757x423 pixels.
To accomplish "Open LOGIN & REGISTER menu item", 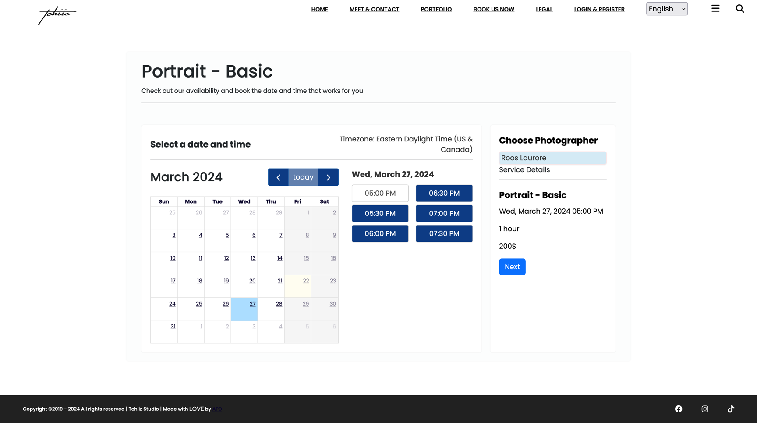I will click(x=599, y=9).
